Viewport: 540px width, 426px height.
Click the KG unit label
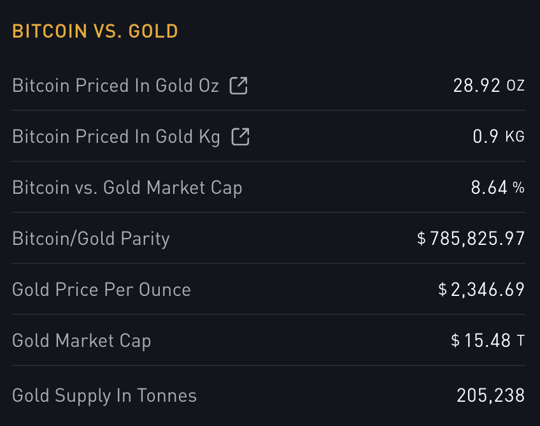tap(515, 137)
